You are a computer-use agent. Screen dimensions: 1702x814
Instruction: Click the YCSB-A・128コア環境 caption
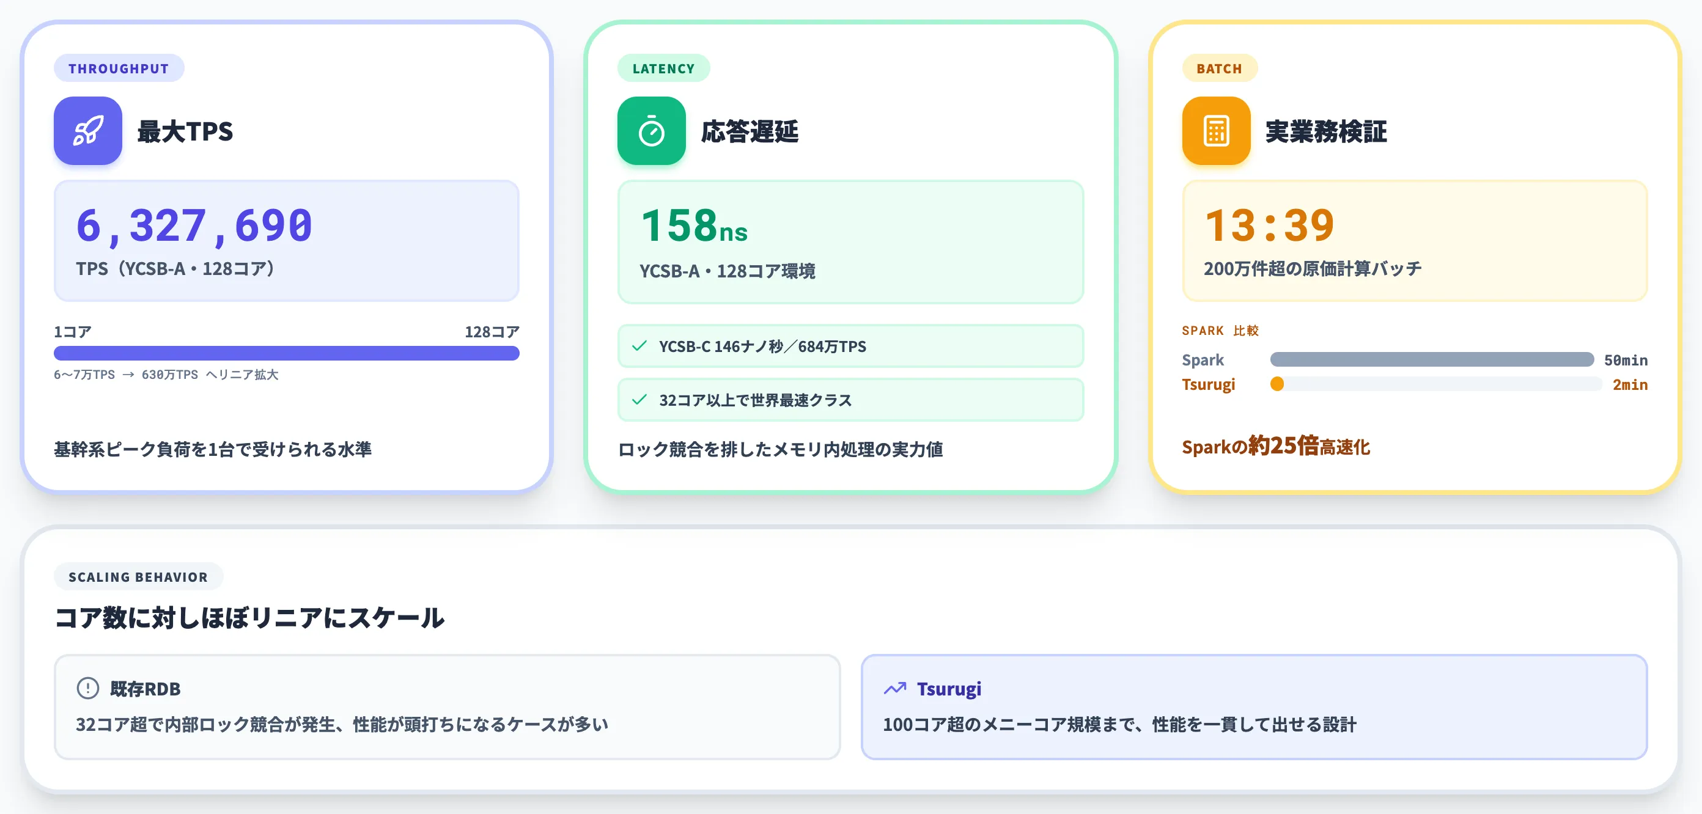[x=728, y=271]
